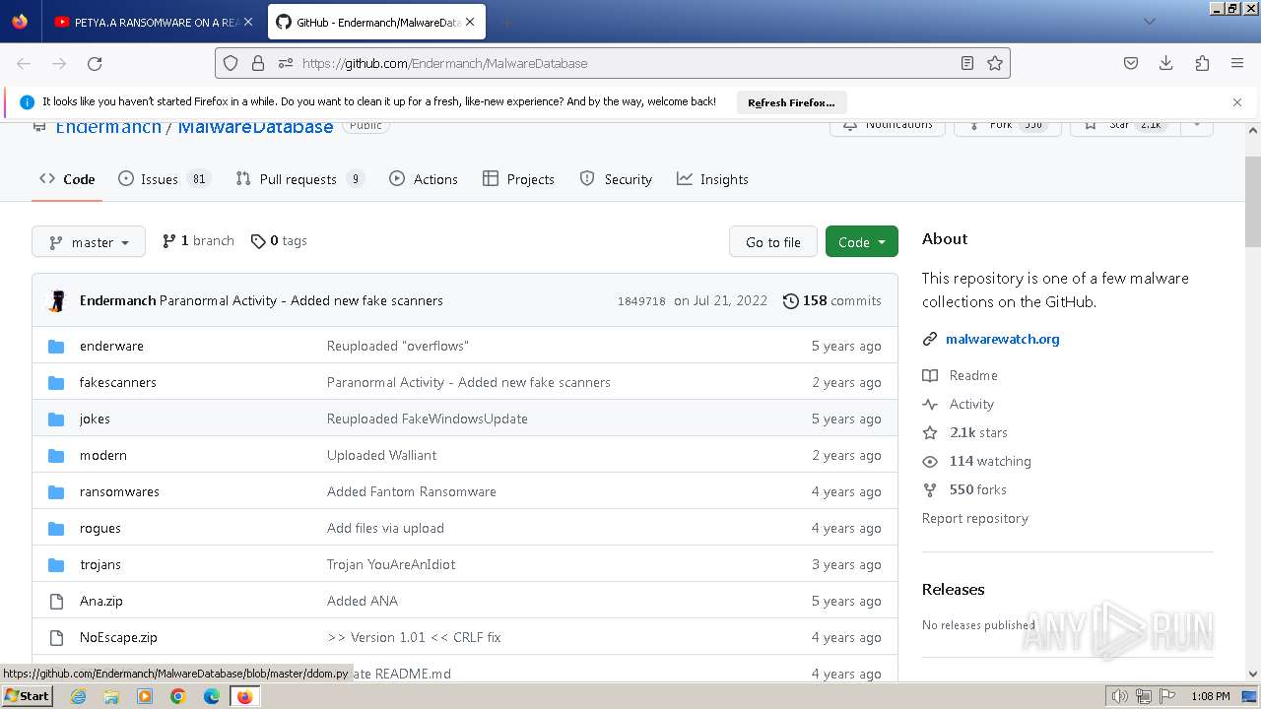Open the Insights tab
1261x709 pixels.
(x=712, y=179)
